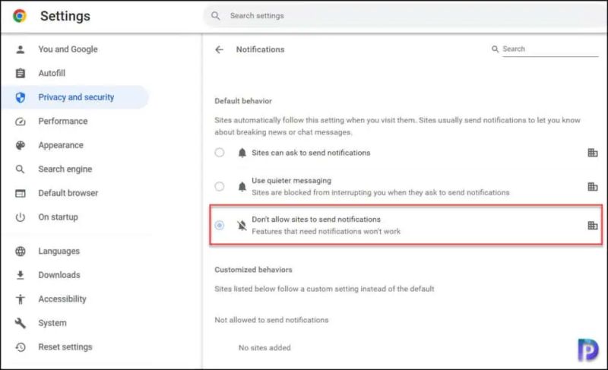608x370 pixels.
Task: Go back using the arrow beside Notifications
Action: click(219, 49)
